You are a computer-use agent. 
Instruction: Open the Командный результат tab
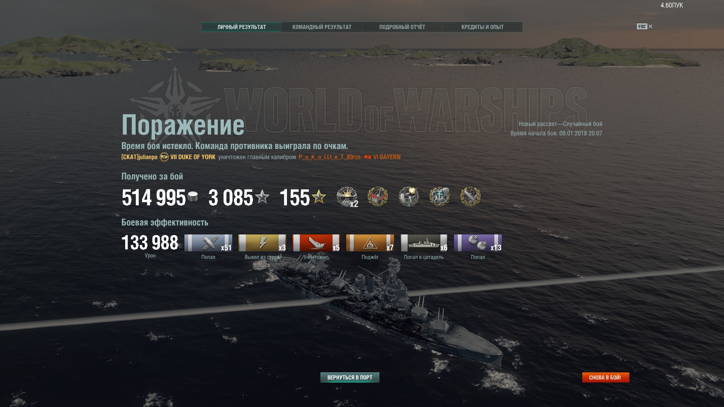[x=322, y=27]
